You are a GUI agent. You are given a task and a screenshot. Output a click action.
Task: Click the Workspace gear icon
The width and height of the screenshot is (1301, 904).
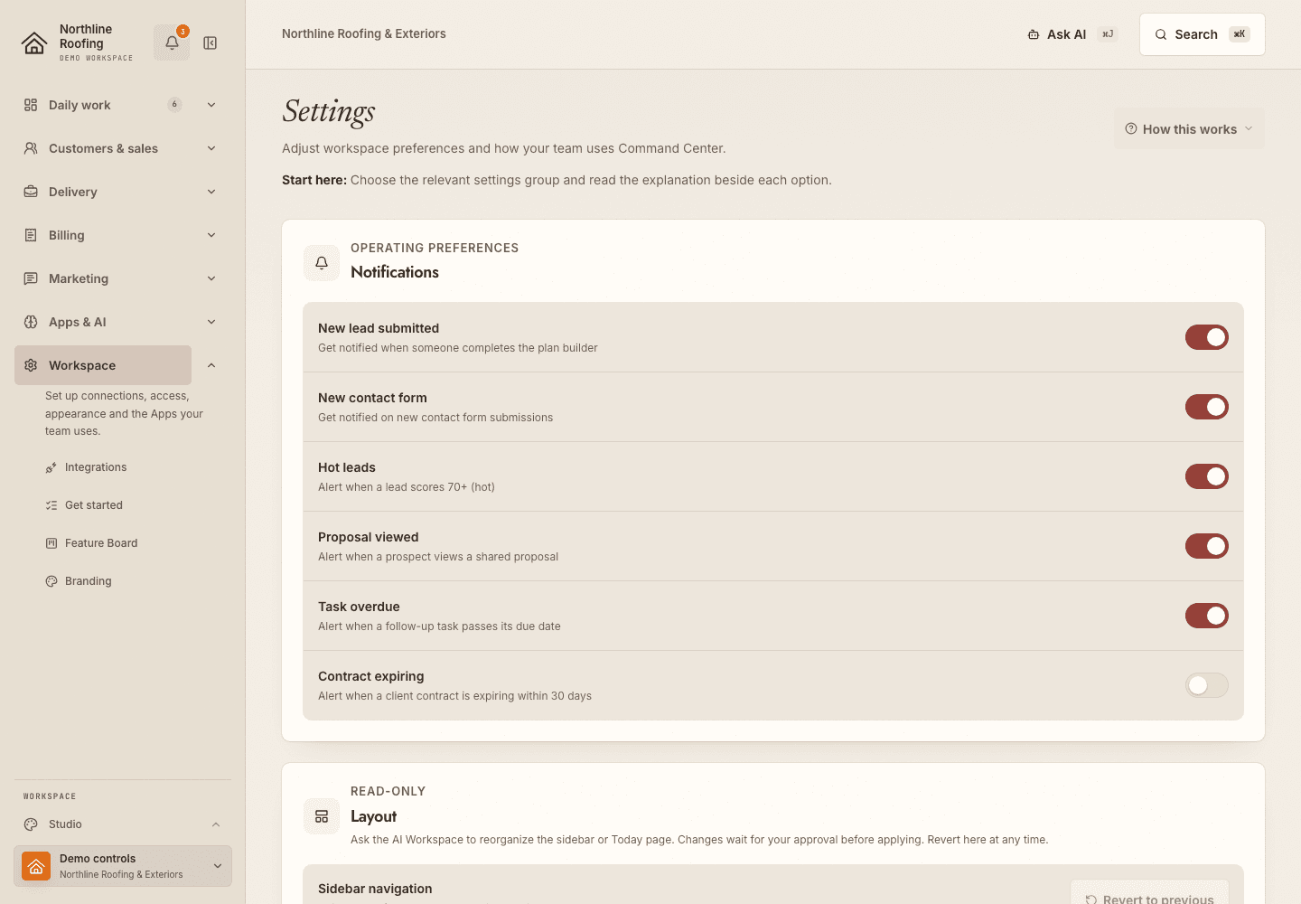tap(31, 365)
